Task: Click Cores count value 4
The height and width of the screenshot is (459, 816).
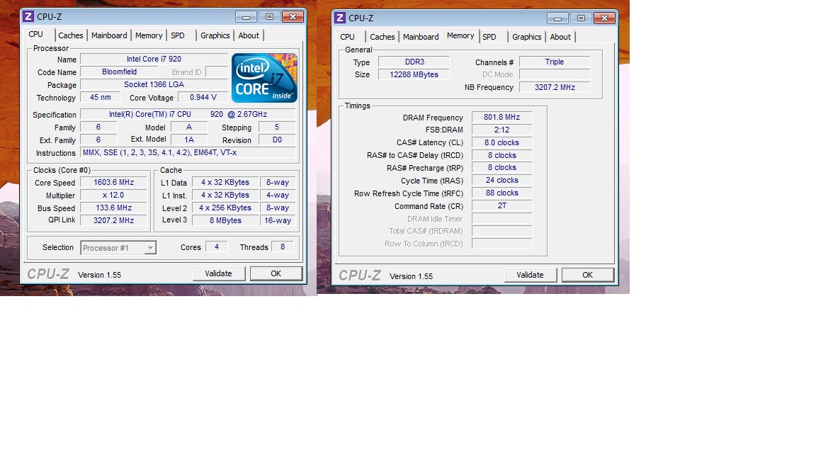Action: coord(217,246)
